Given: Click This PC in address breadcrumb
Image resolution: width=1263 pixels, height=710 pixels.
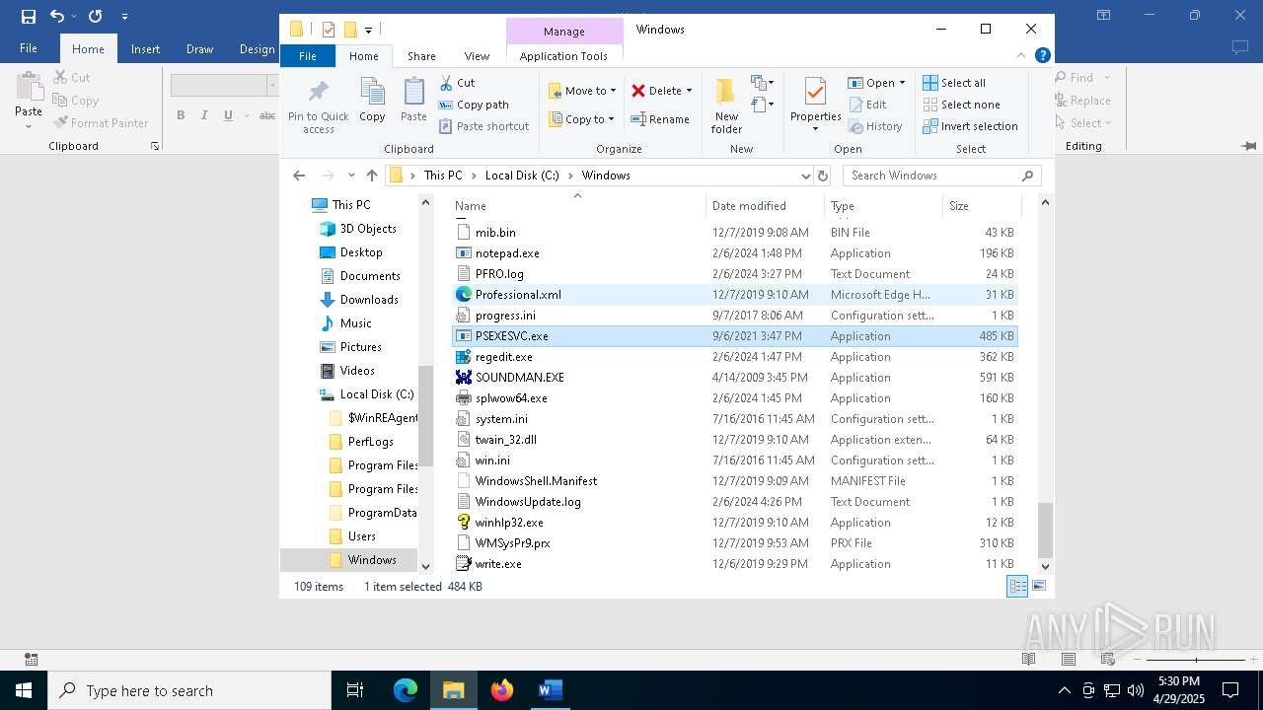Looking at the screenshot, I should pos(443,176).
